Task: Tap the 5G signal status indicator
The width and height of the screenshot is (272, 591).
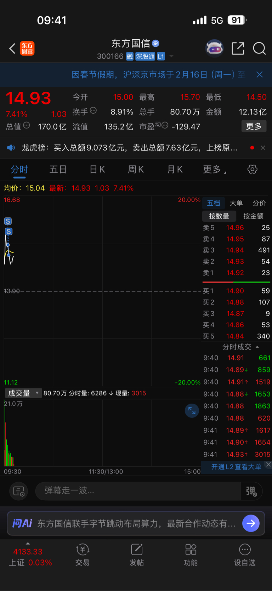Action: [217, 21]
